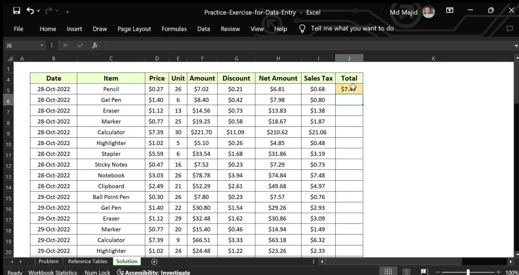Open the Undo history dropdown arrow
Screen dimensions: 519x275
[38, 11]
